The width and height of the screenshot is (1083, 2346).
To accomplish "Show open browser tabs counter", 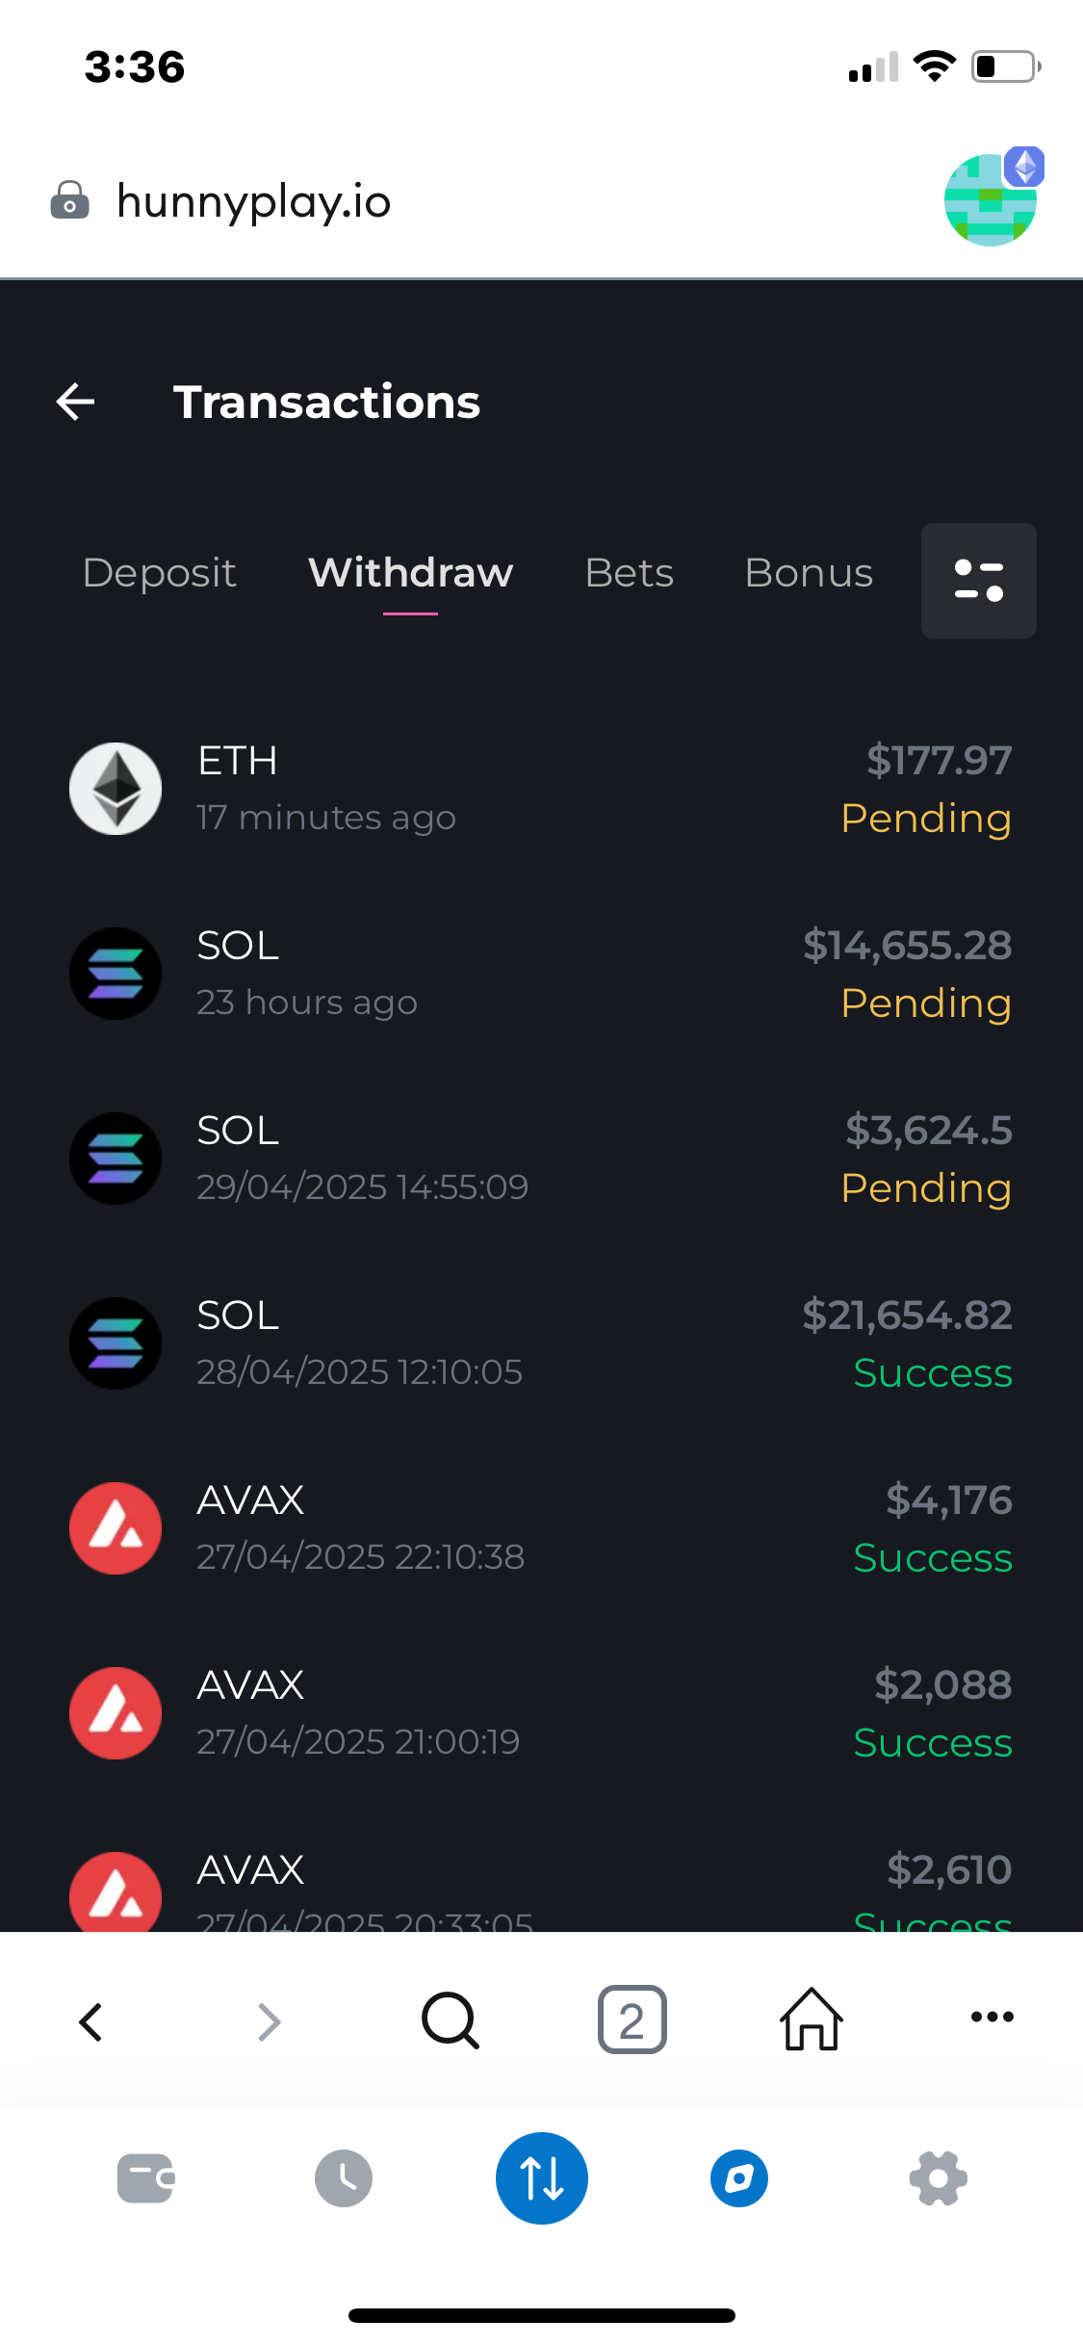I will tap(632, 2020).
